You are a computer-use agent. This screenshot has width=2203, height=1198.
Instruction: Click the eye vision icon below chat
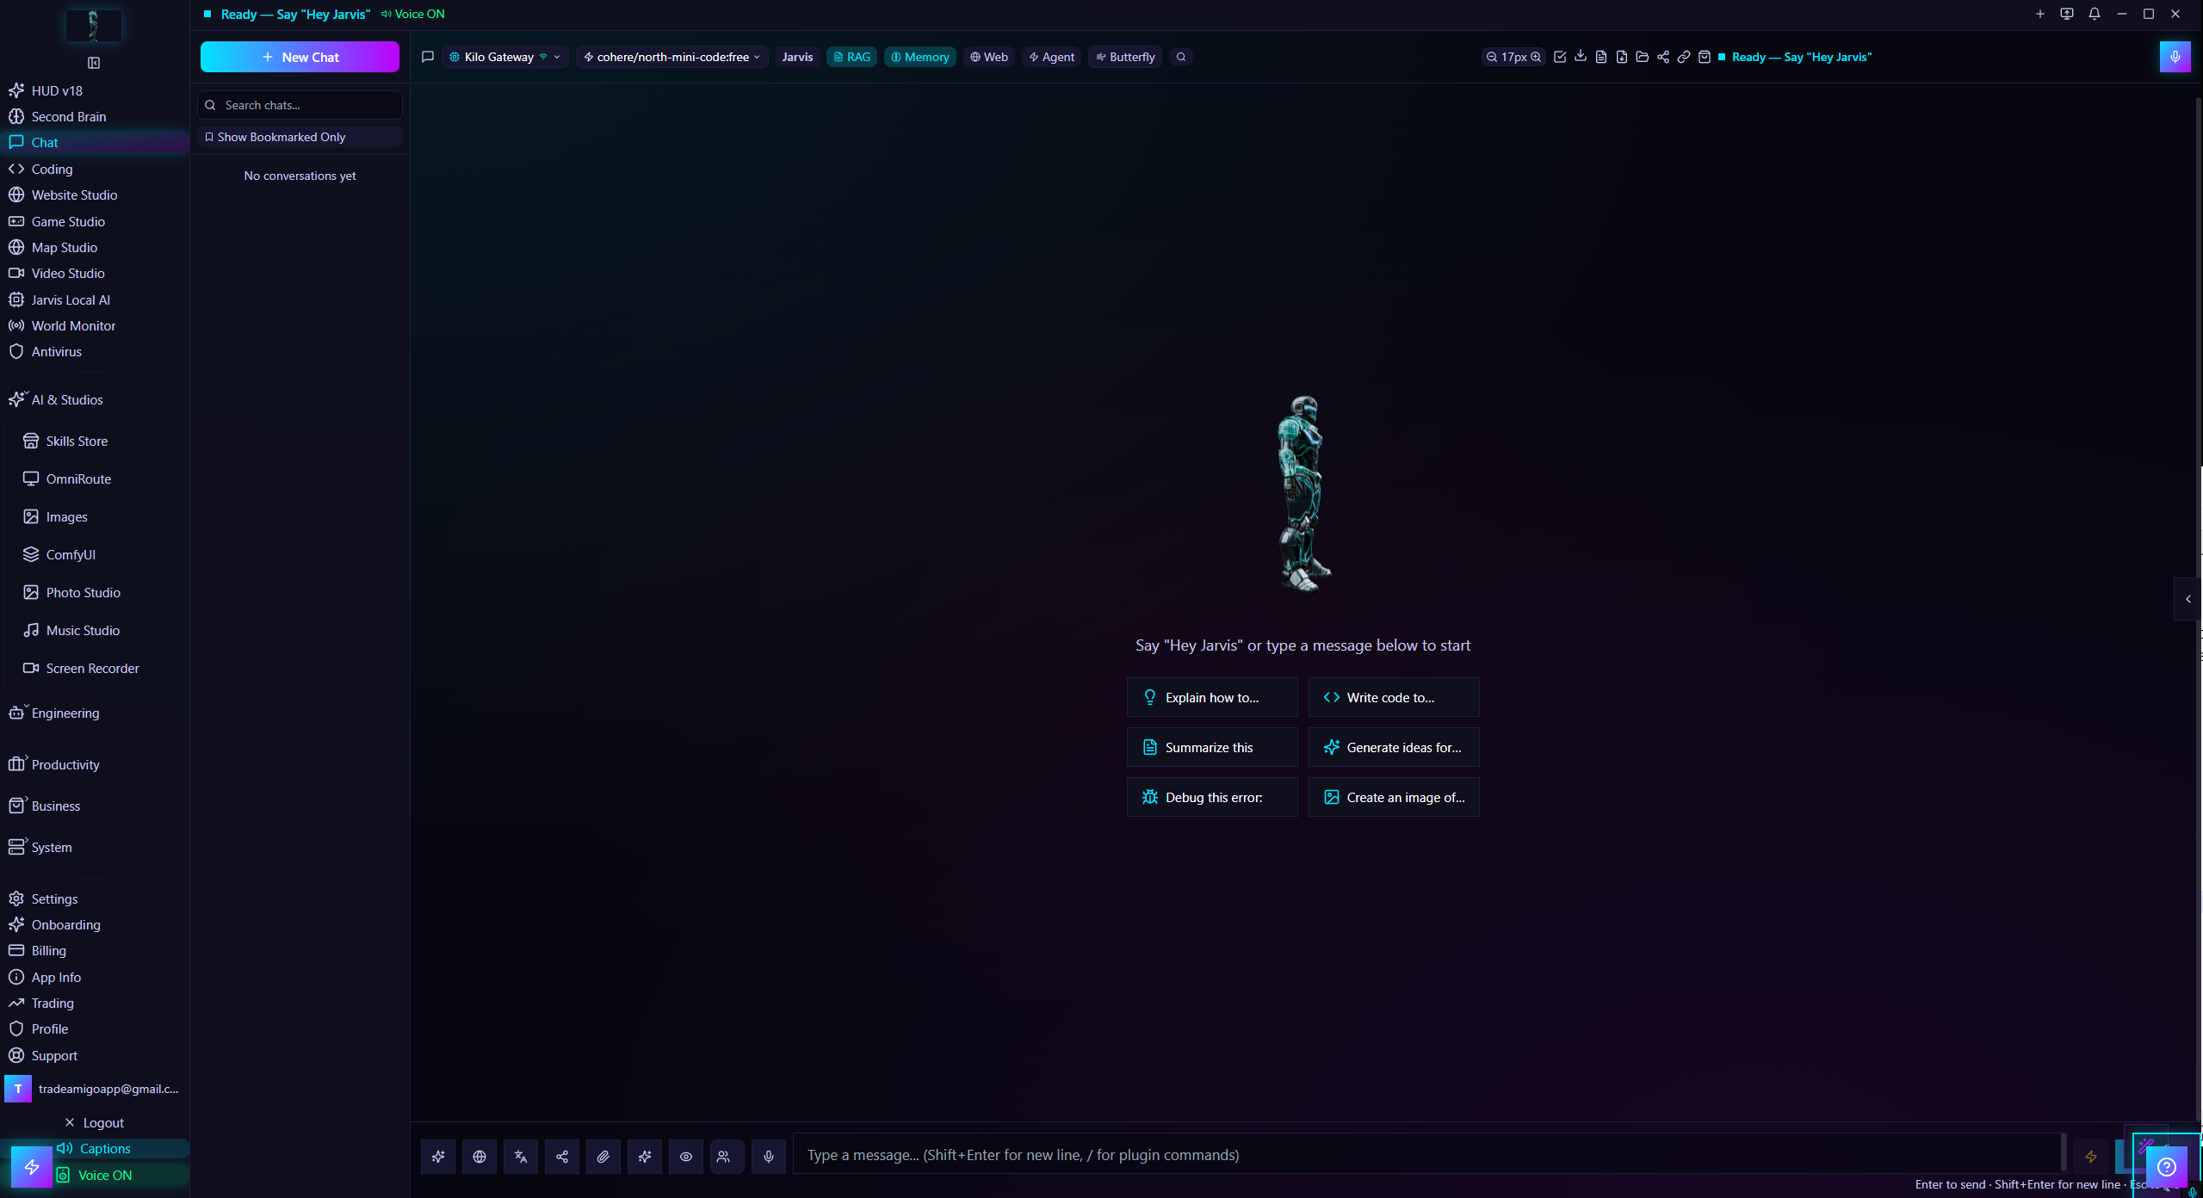[x=686, y=1156]
